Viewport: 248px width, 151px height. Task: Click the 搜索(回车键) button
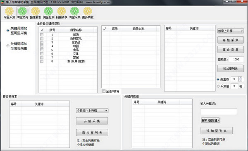[x=210, y=120]
